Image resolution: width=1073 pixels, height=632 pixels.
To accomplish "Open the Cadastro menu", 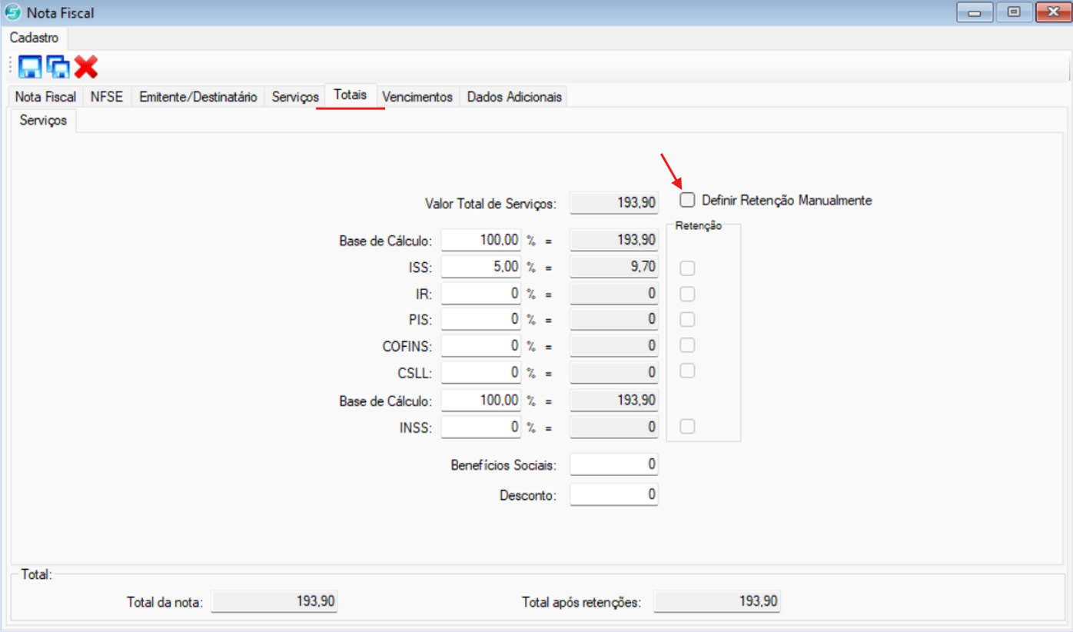I will (35, 38).
